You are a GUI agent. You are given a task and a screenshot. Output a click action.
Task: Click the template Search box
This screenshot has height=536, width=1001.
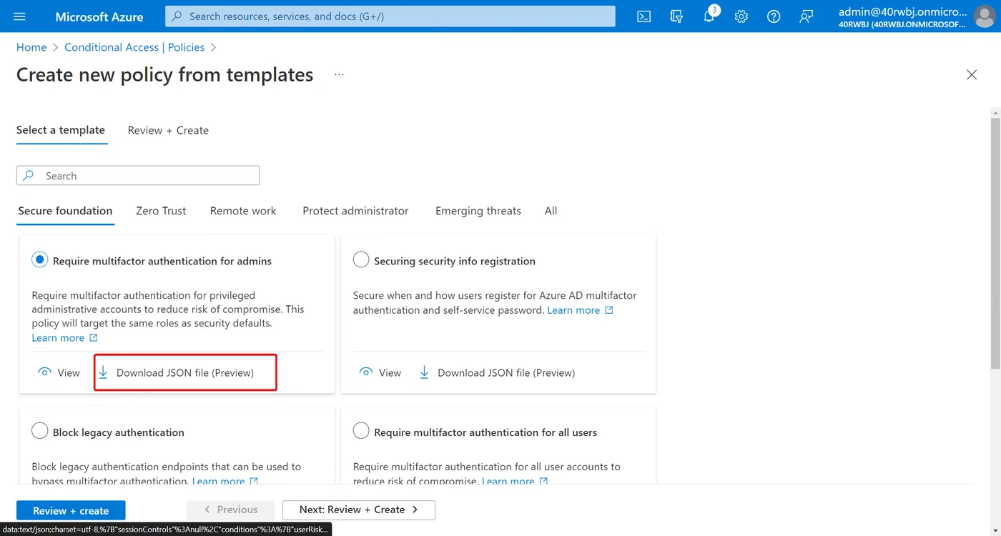(138, 176)
